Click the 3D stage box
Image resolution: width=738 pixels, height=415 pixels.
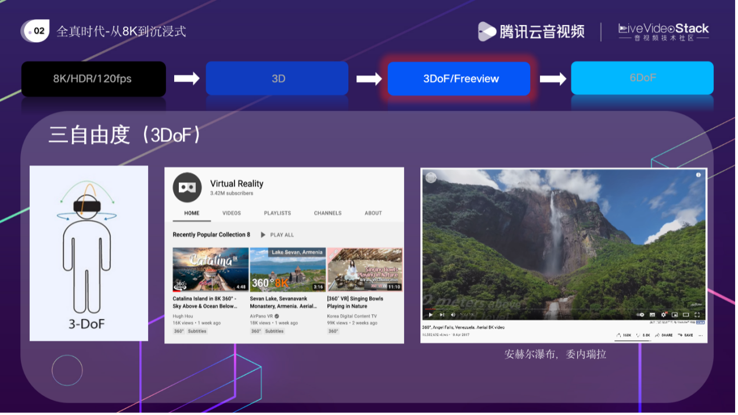[x=277, y=78]
